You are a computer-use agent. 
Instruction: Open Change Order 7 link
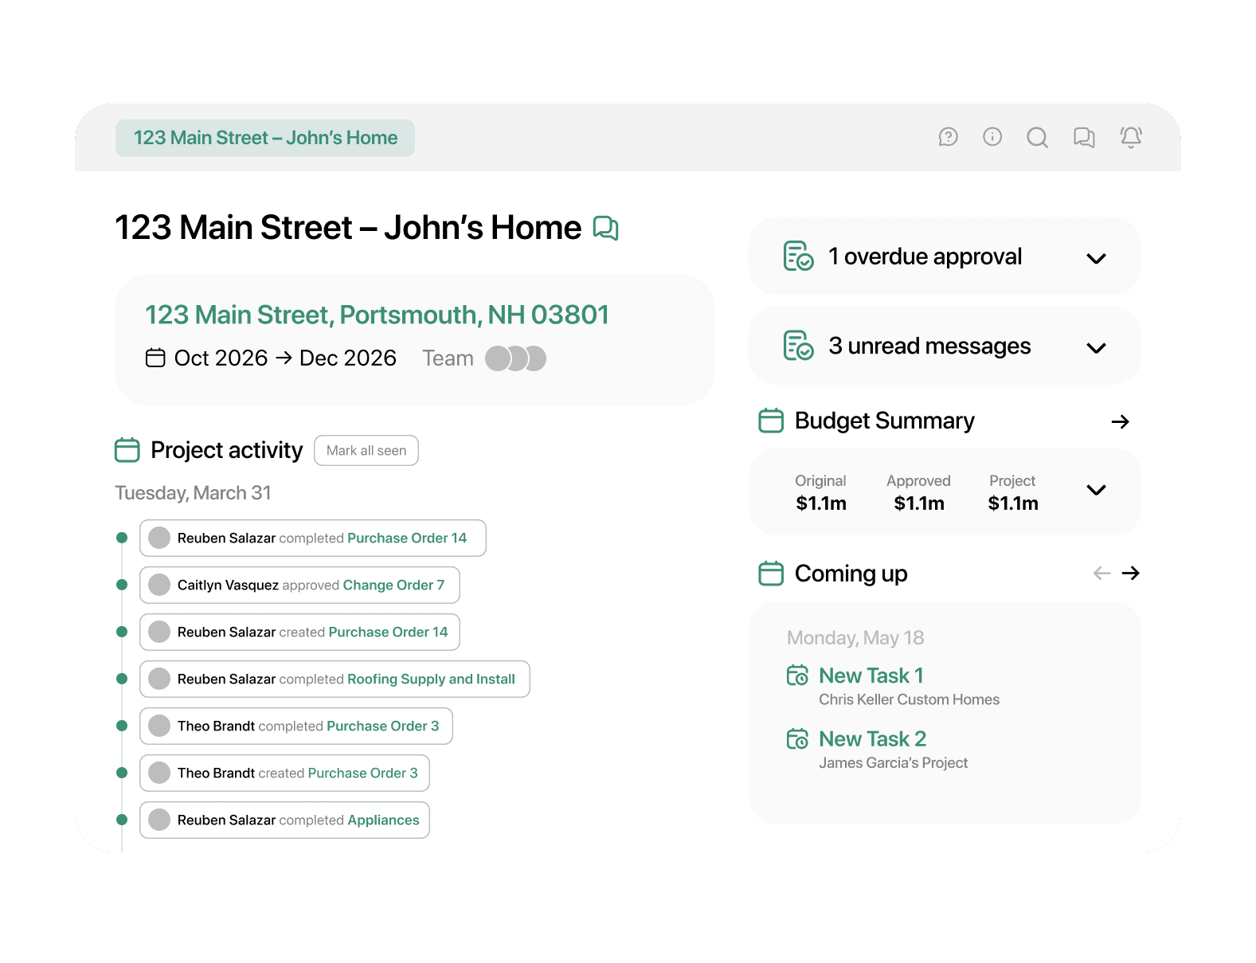coord(393,585)
